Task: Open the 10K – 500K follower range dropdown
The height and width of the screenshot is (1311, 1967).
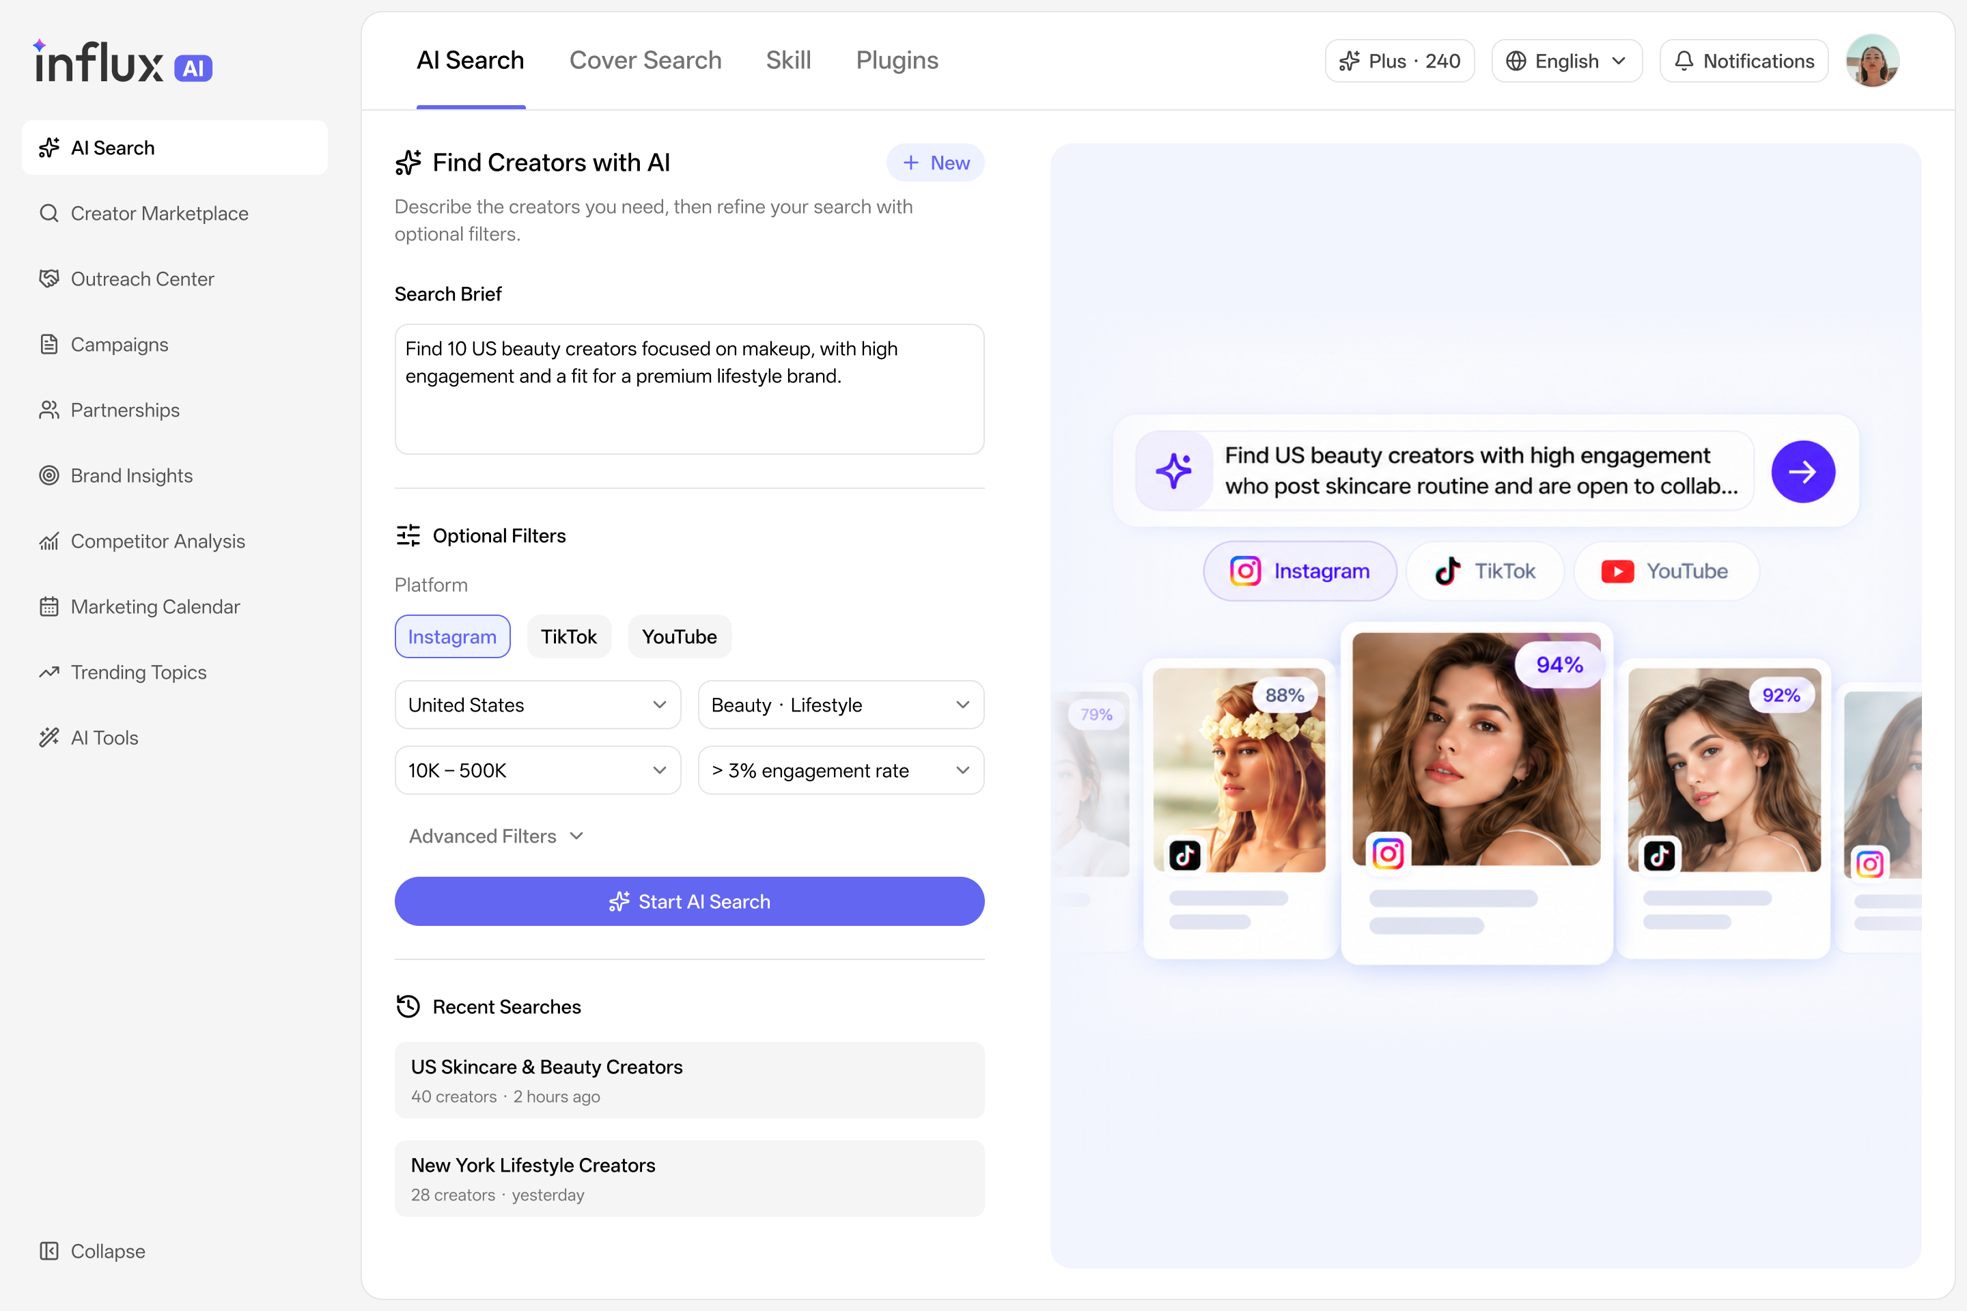Action: click(x=538, y=770)
